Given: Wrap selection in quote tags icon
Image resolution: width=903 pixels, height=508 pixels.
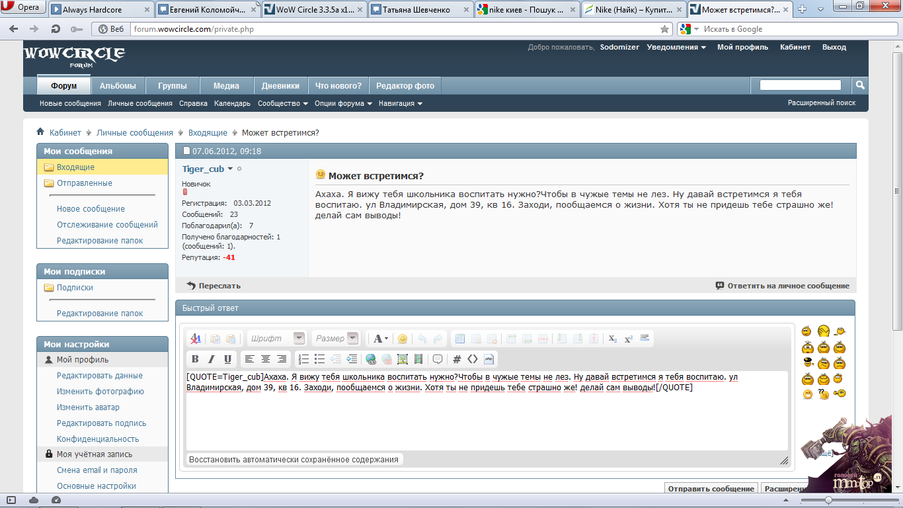Looking at the screenshot, I should click(x=438, y=359).
